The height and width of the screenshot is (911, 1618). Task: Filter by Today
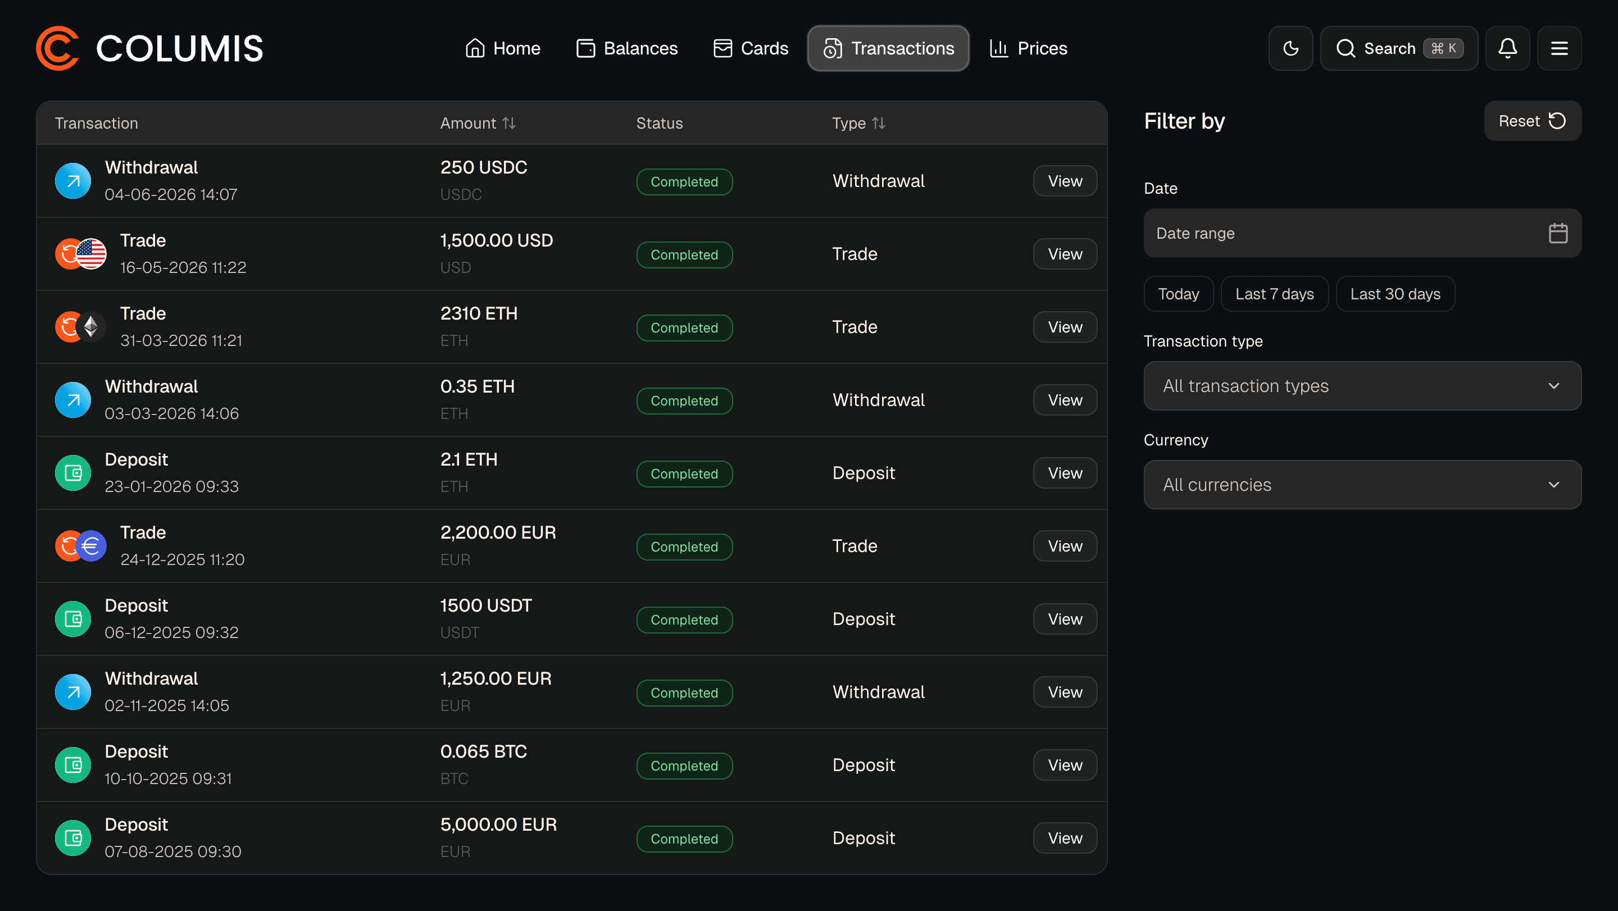pos(1178,294)
